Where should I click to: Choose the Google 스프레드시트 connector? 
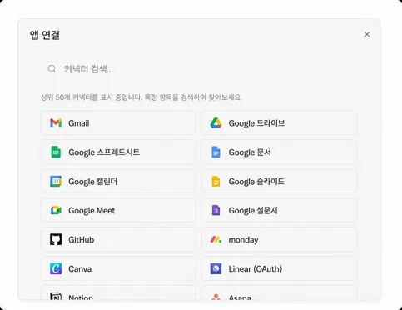pos(118,152)
